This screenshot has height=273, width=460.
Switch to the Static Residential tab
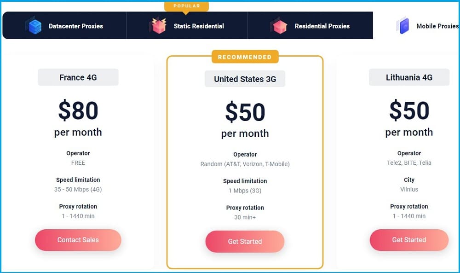(x=187, y=25)
